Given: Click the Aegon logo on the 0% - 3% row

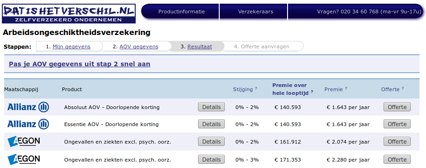Looking at the screenshot, I should 24,159.
